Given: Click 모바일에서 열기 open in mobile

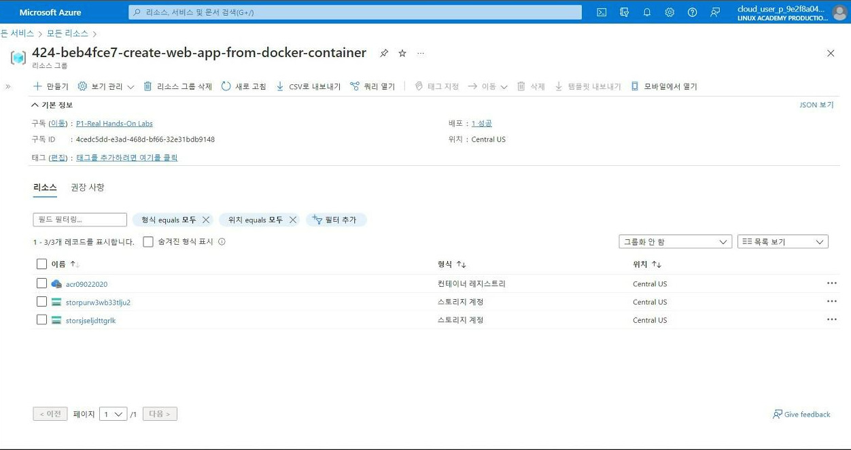Looking at the screenshot, I should pyautogui.click(x=664, y=86).
